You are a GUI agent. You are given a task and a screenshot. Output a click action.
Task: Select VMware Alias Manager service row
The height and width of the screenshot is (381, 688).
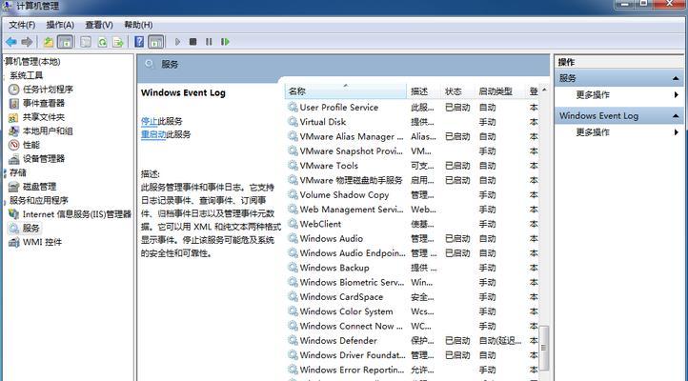[x=413, y=137]
